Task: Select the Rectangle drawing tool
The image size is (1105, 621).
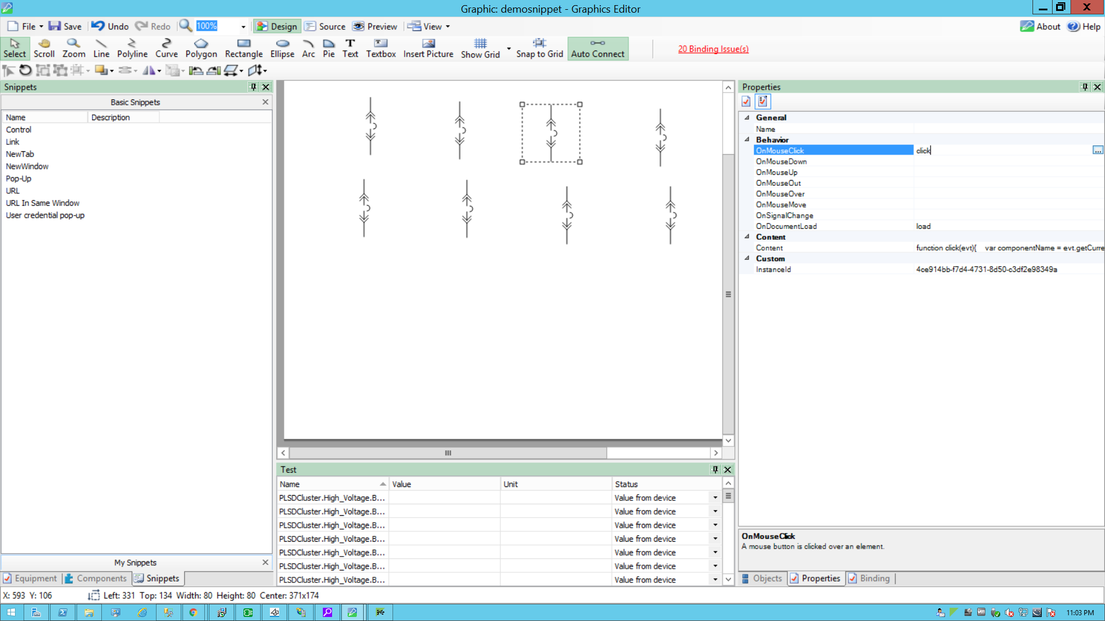Action: point(243,48)
